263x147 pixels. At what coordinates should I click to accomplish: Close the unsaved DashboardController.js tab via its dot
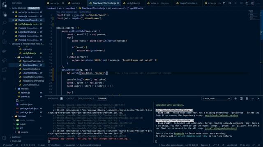pos(118,3)
